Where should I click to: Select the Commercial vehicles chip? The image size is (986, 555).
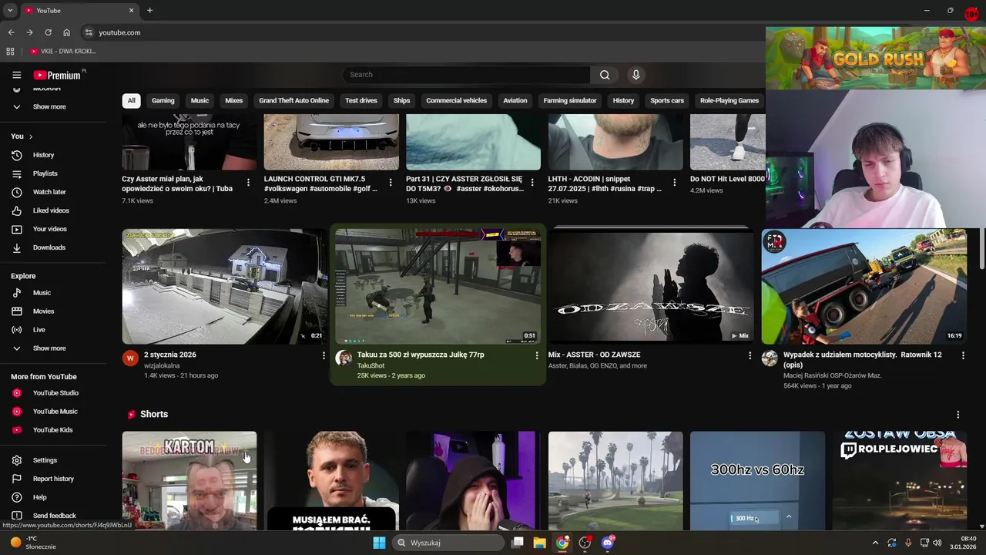(456, 100)
